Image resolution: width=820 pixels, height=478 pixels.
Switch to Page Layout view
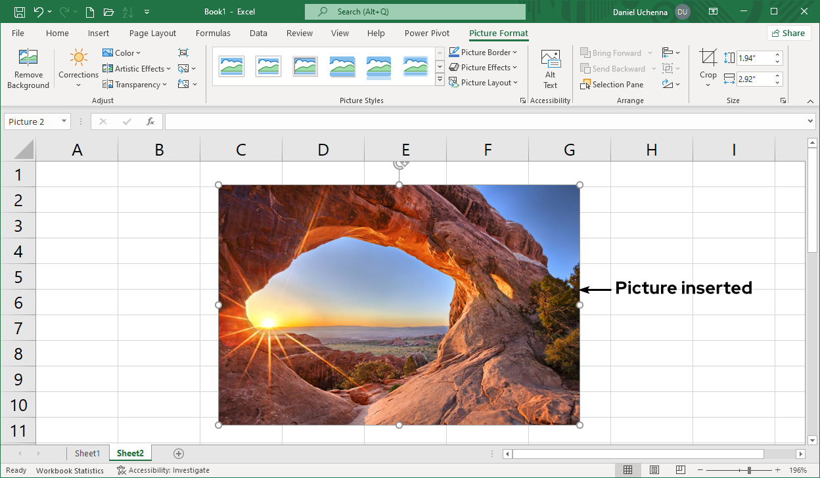[654, 470]
